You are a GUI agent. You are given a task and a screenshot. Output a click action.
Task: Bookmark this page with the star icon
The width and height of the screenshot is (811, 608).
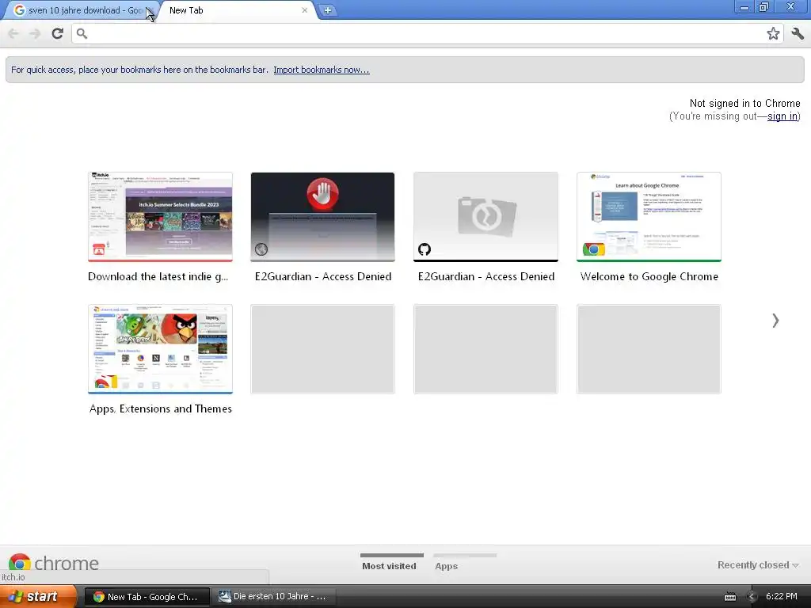(773, 33)
